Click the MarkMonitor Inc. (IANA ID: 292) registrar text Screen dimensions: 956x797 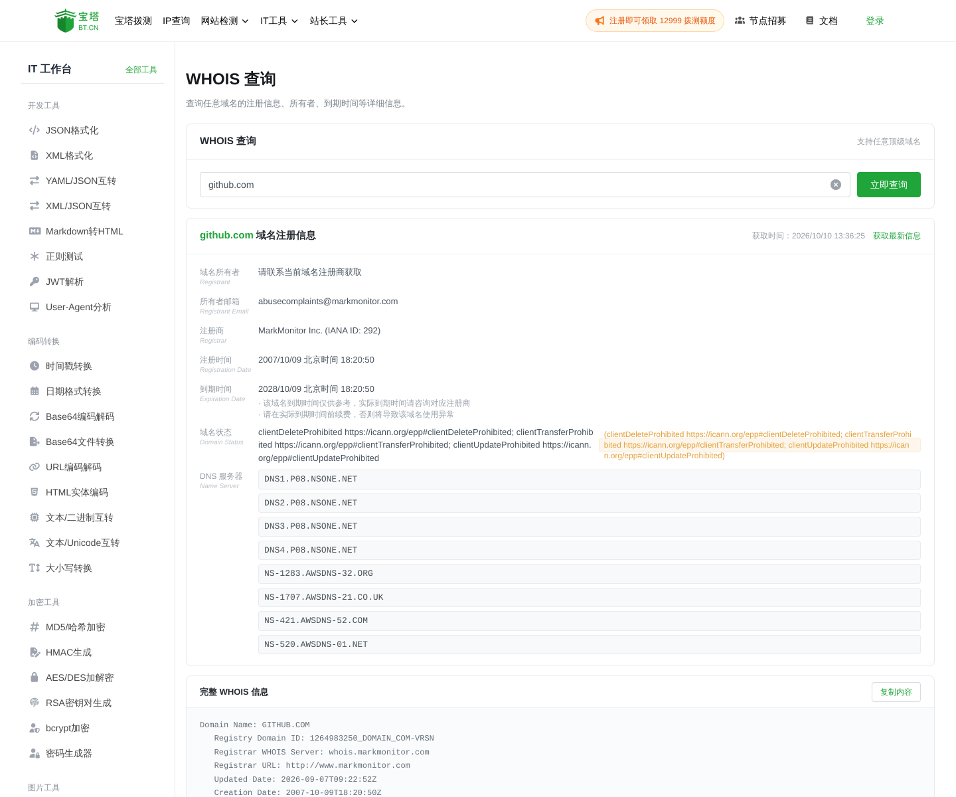pyautogui.click(x=319, y=331)
